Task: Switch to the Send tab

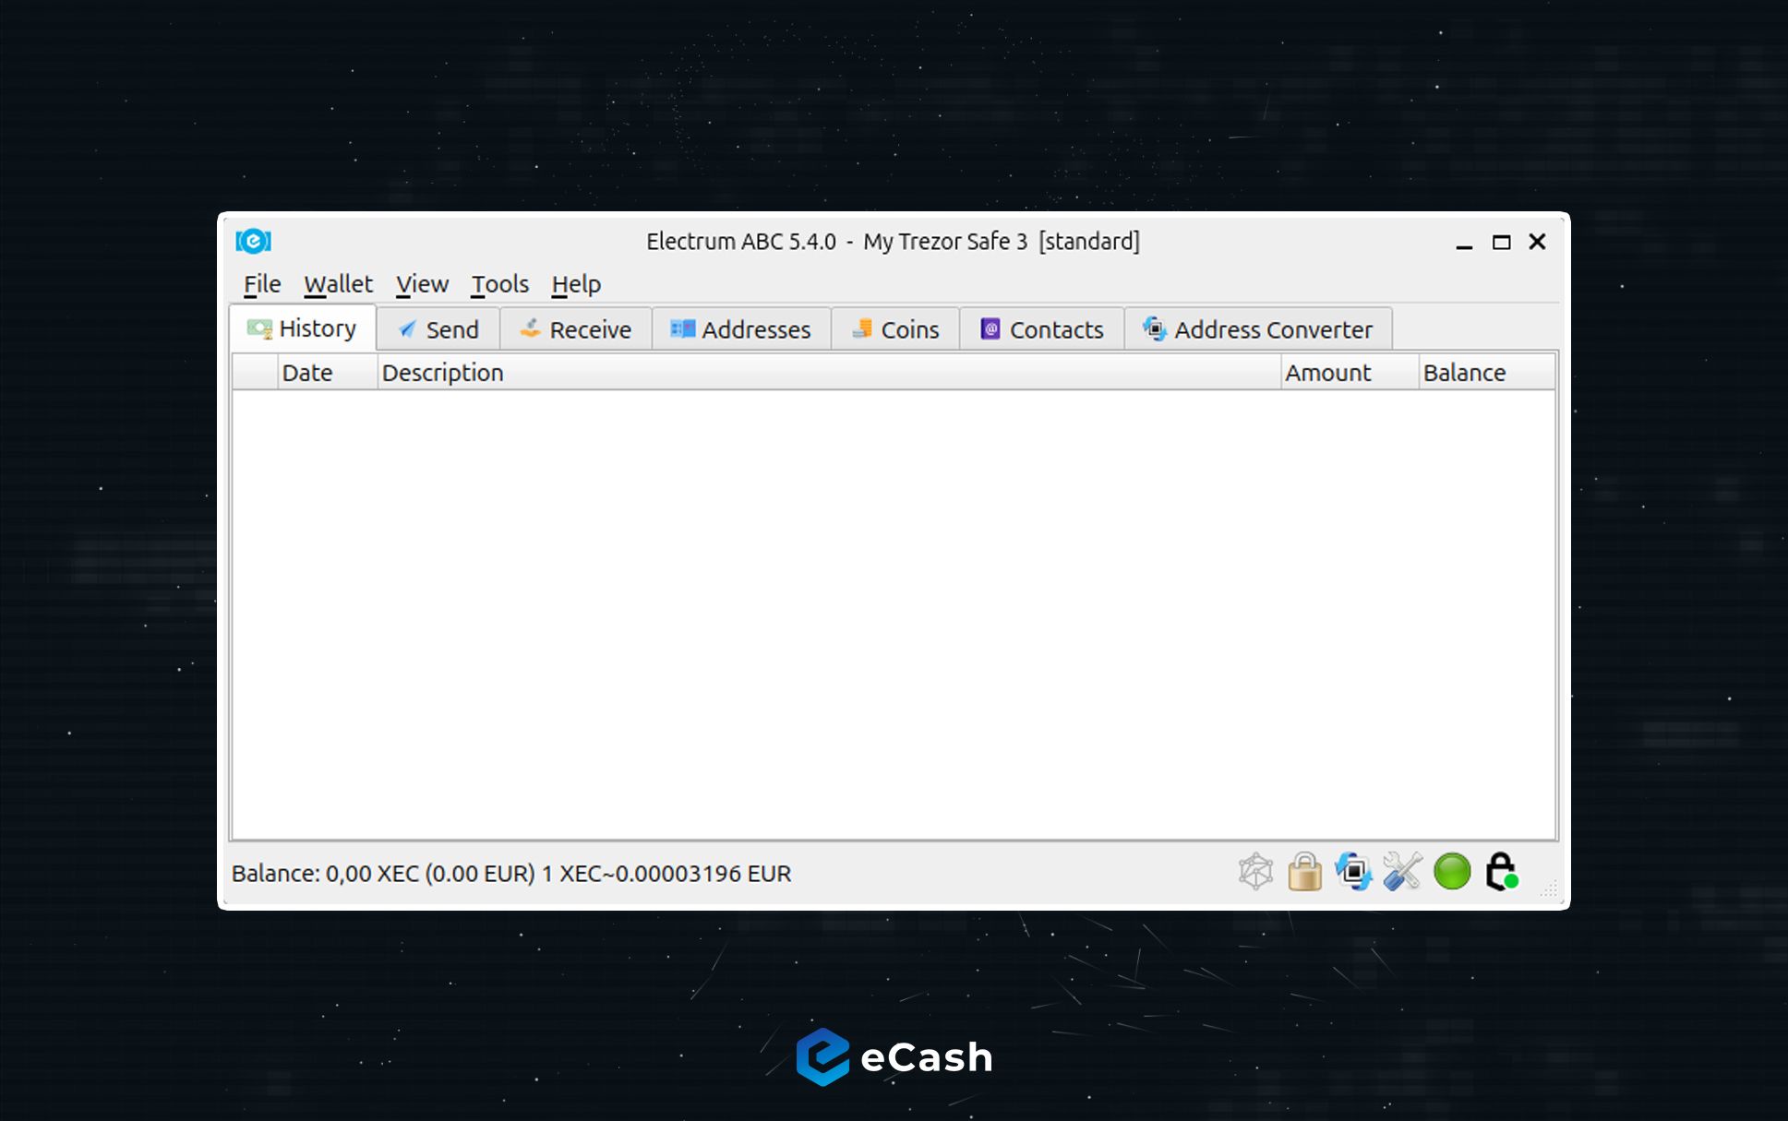Action: (x=438, y=329)
